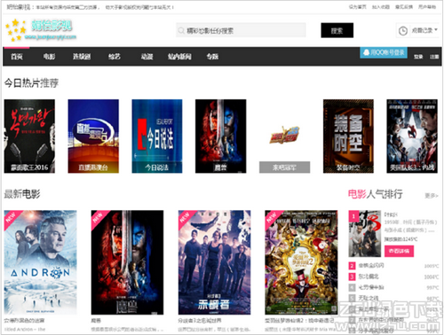Click 设为首页 link at top right
The height and width of the screenshot is (335, 444).
click(x=357, y=7)
